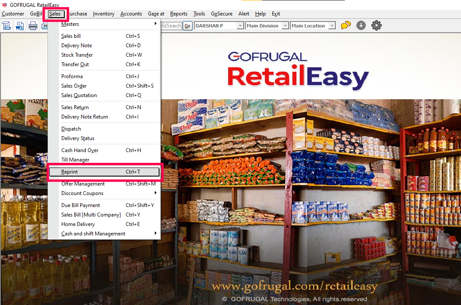
Task: Open the Accounts menu
Action: pos(131,14)
